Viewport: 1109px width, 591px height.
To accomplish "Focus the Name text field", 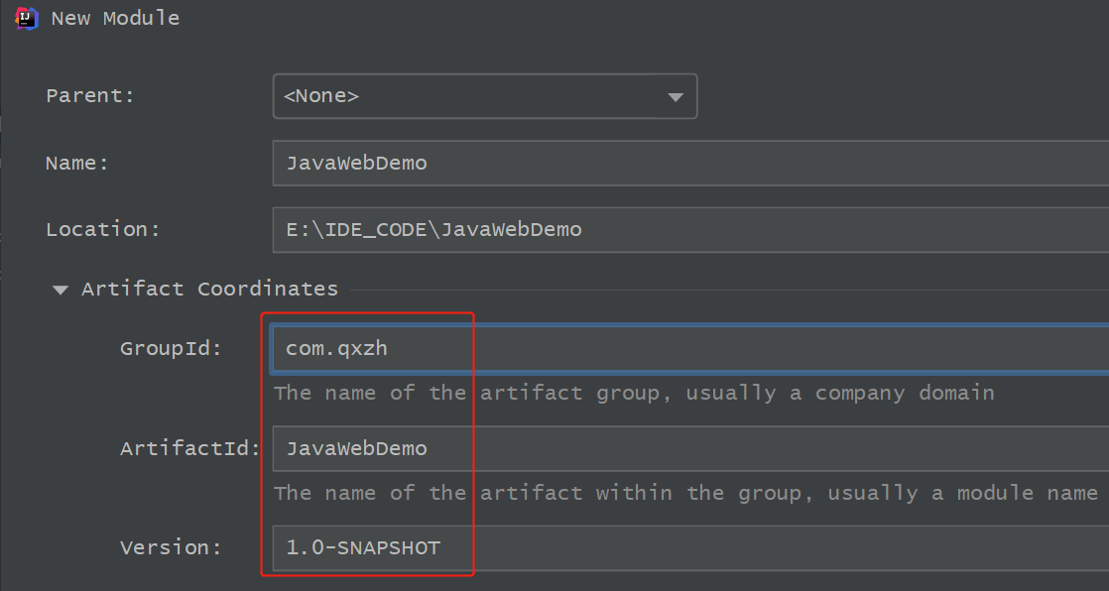I will click(x=689, y=163).
